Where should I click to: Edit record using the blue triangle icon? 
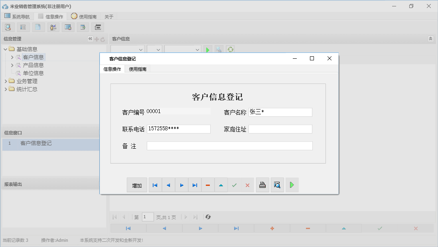(221, 185)
